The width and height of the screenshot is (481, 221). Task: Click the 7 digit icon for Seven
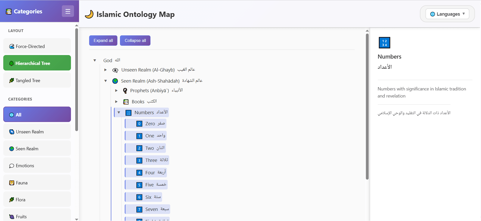(139, 209)
